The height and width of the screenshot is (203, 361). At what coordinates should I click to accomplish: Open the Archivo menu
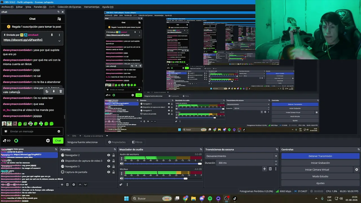(7, 7)
